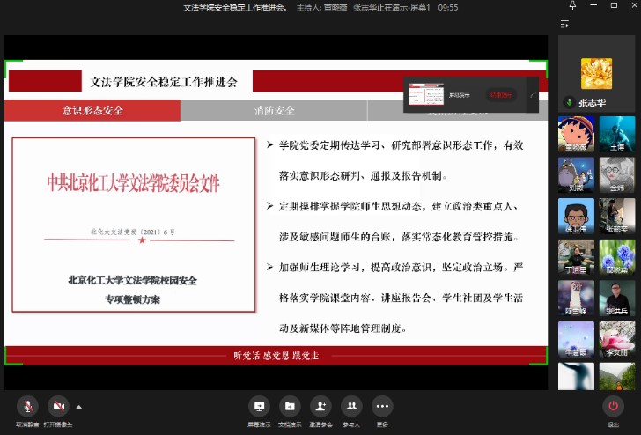The height and width of the screenshot is (435, 641).
Task: Unmute the microphone with 取消静音
Action: (27, 407)
